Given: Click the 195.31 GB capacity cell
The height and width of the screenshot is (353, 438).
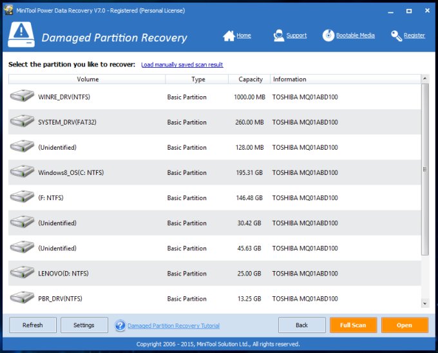Looking at the screenshot, I should (x=249, y=173).
